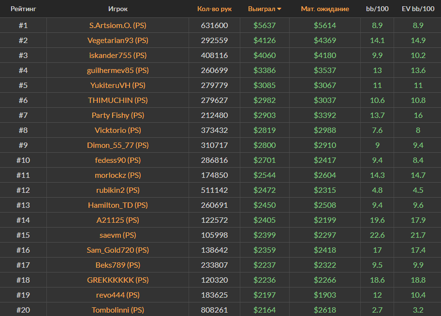Viewport: 441px width, 316px height.
Task: Select morlockz in the player list
Action: 118,175
